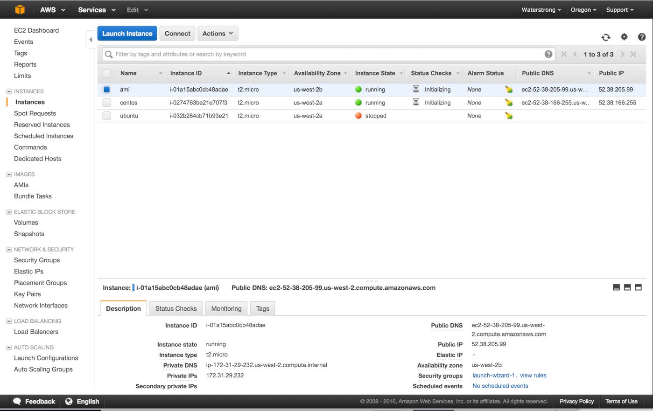
Task: Set the details pane to half height
Action: point(627,287)
